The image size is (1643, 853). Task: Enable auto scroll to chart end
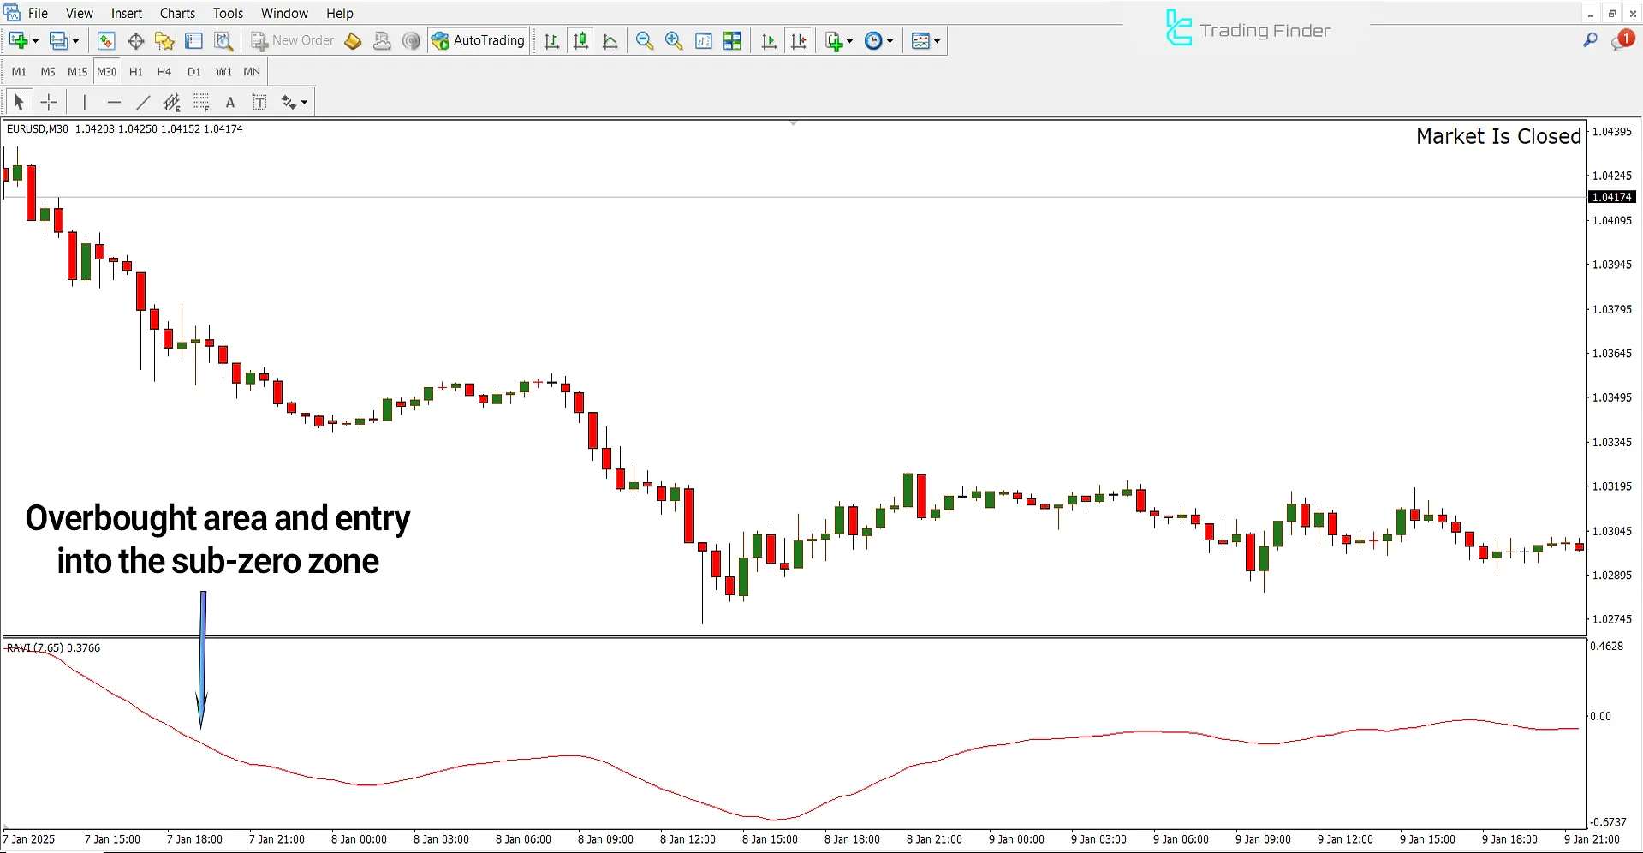click(x=768, y=40)
